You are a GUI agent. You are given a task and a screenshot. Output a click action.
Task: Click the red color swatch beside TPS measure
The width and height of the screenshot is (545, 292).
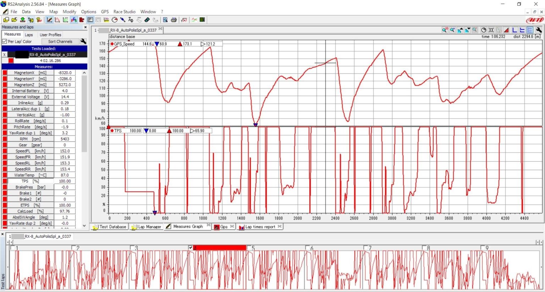pyautogui.click(x=5, y=181)
